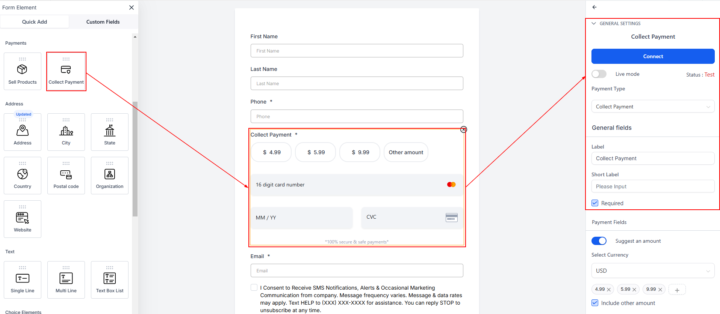Collapse the General Settings section
The height and width of the screenshot is (314, 720).
tap(594, 23)
